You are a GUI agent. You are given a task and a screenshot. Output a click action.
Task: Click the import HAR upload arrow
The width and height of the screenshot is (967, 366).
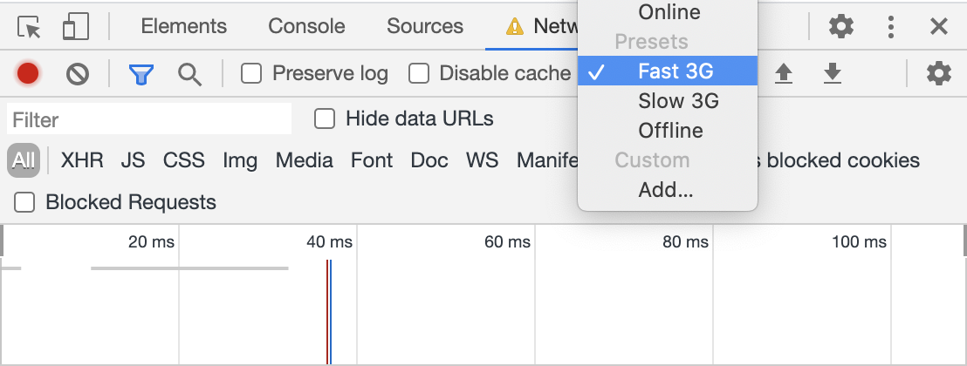(x=784, y=74)
